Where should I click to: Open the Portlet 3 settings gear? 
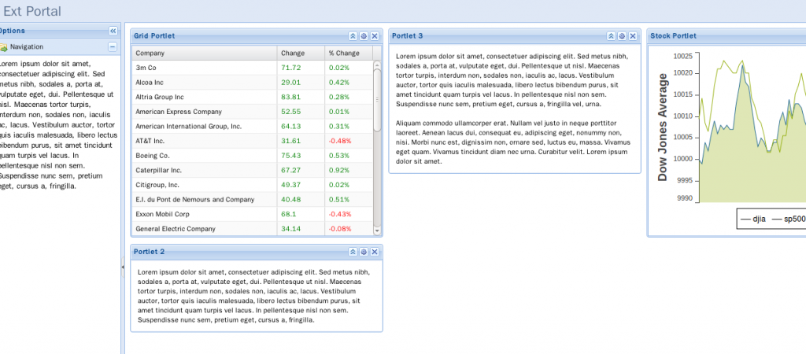click(622, 36)
